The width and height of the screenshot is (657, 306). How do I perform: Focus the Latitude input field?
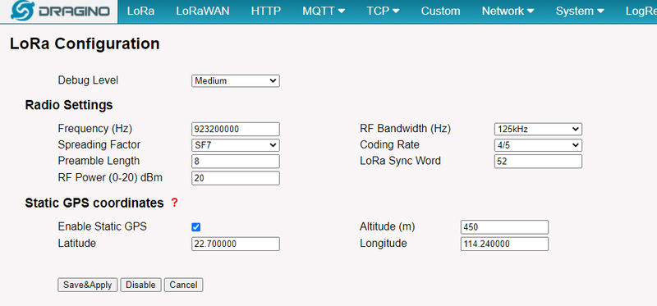click(236, 244)
